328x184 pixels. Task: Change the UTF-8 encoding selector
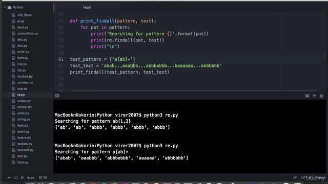point(306,178)
